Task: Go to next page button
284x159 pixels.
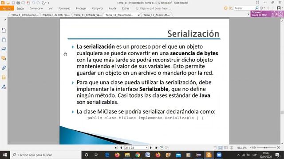Action: [x=151, y=148]
